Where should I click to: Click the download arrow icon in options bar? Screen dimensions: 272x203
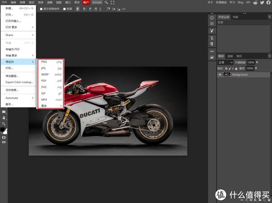[78, 9]
